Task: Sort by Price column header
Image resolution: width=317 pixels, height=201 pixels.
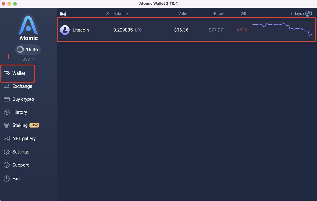Action: pos(218,14)
